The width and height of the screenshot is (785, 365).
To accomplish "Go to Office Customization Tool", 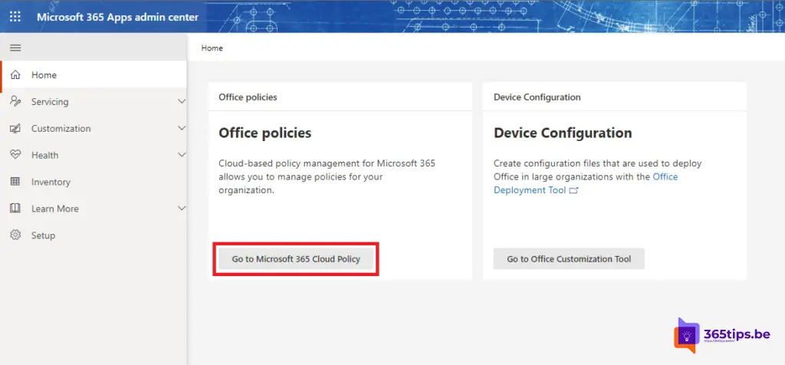I will [x=569, y=259].
